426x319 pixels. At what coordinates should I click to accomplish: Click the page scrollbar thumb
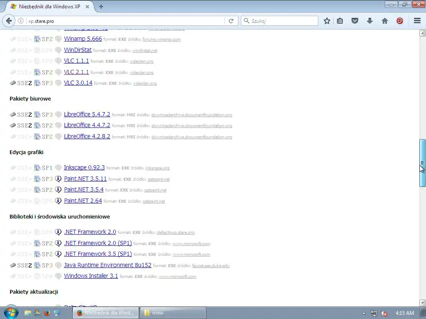point(422,163)
